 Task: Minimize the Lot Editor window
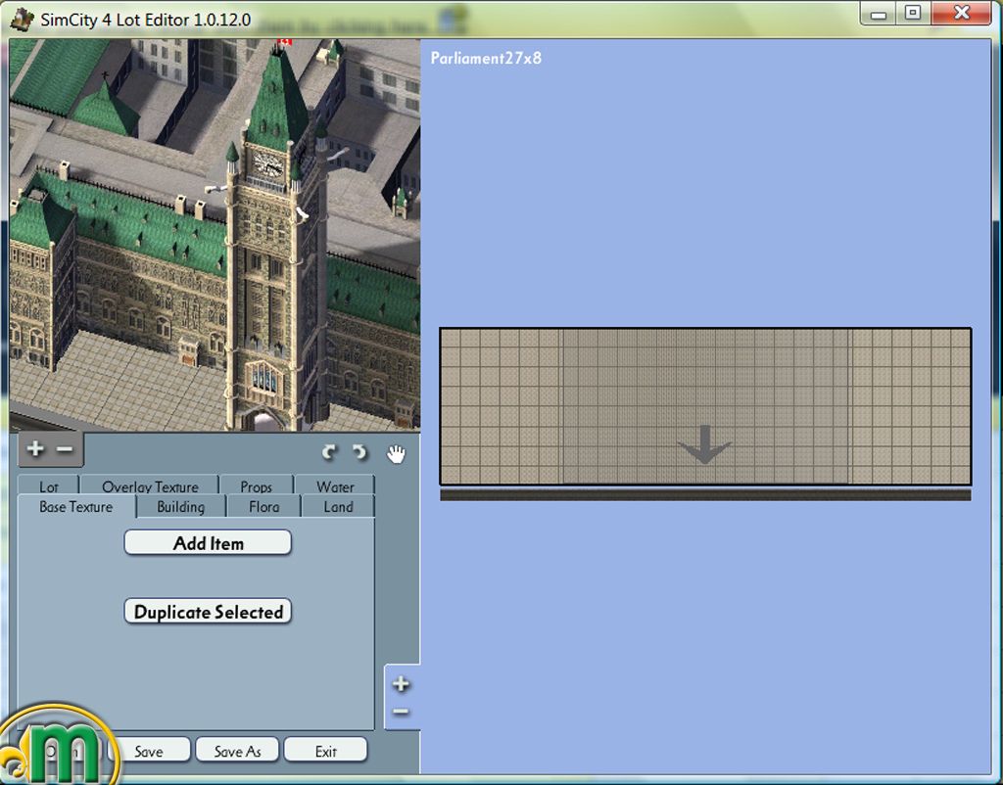pyautogui.click(x=879, y=14)
